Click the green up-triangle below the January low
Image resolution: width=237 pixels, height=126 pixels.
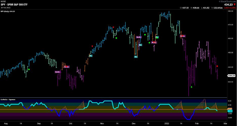click(x=191, y=87)
